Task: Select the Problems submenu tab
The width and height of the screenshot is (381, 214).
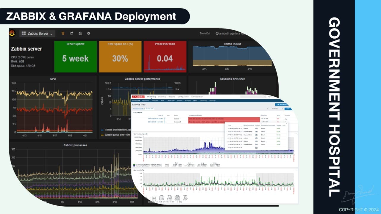Action: click(146, 101)
